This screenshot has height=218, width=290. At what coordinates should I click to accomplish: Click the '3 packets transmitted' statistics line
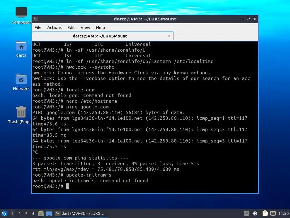pos(116,164)
